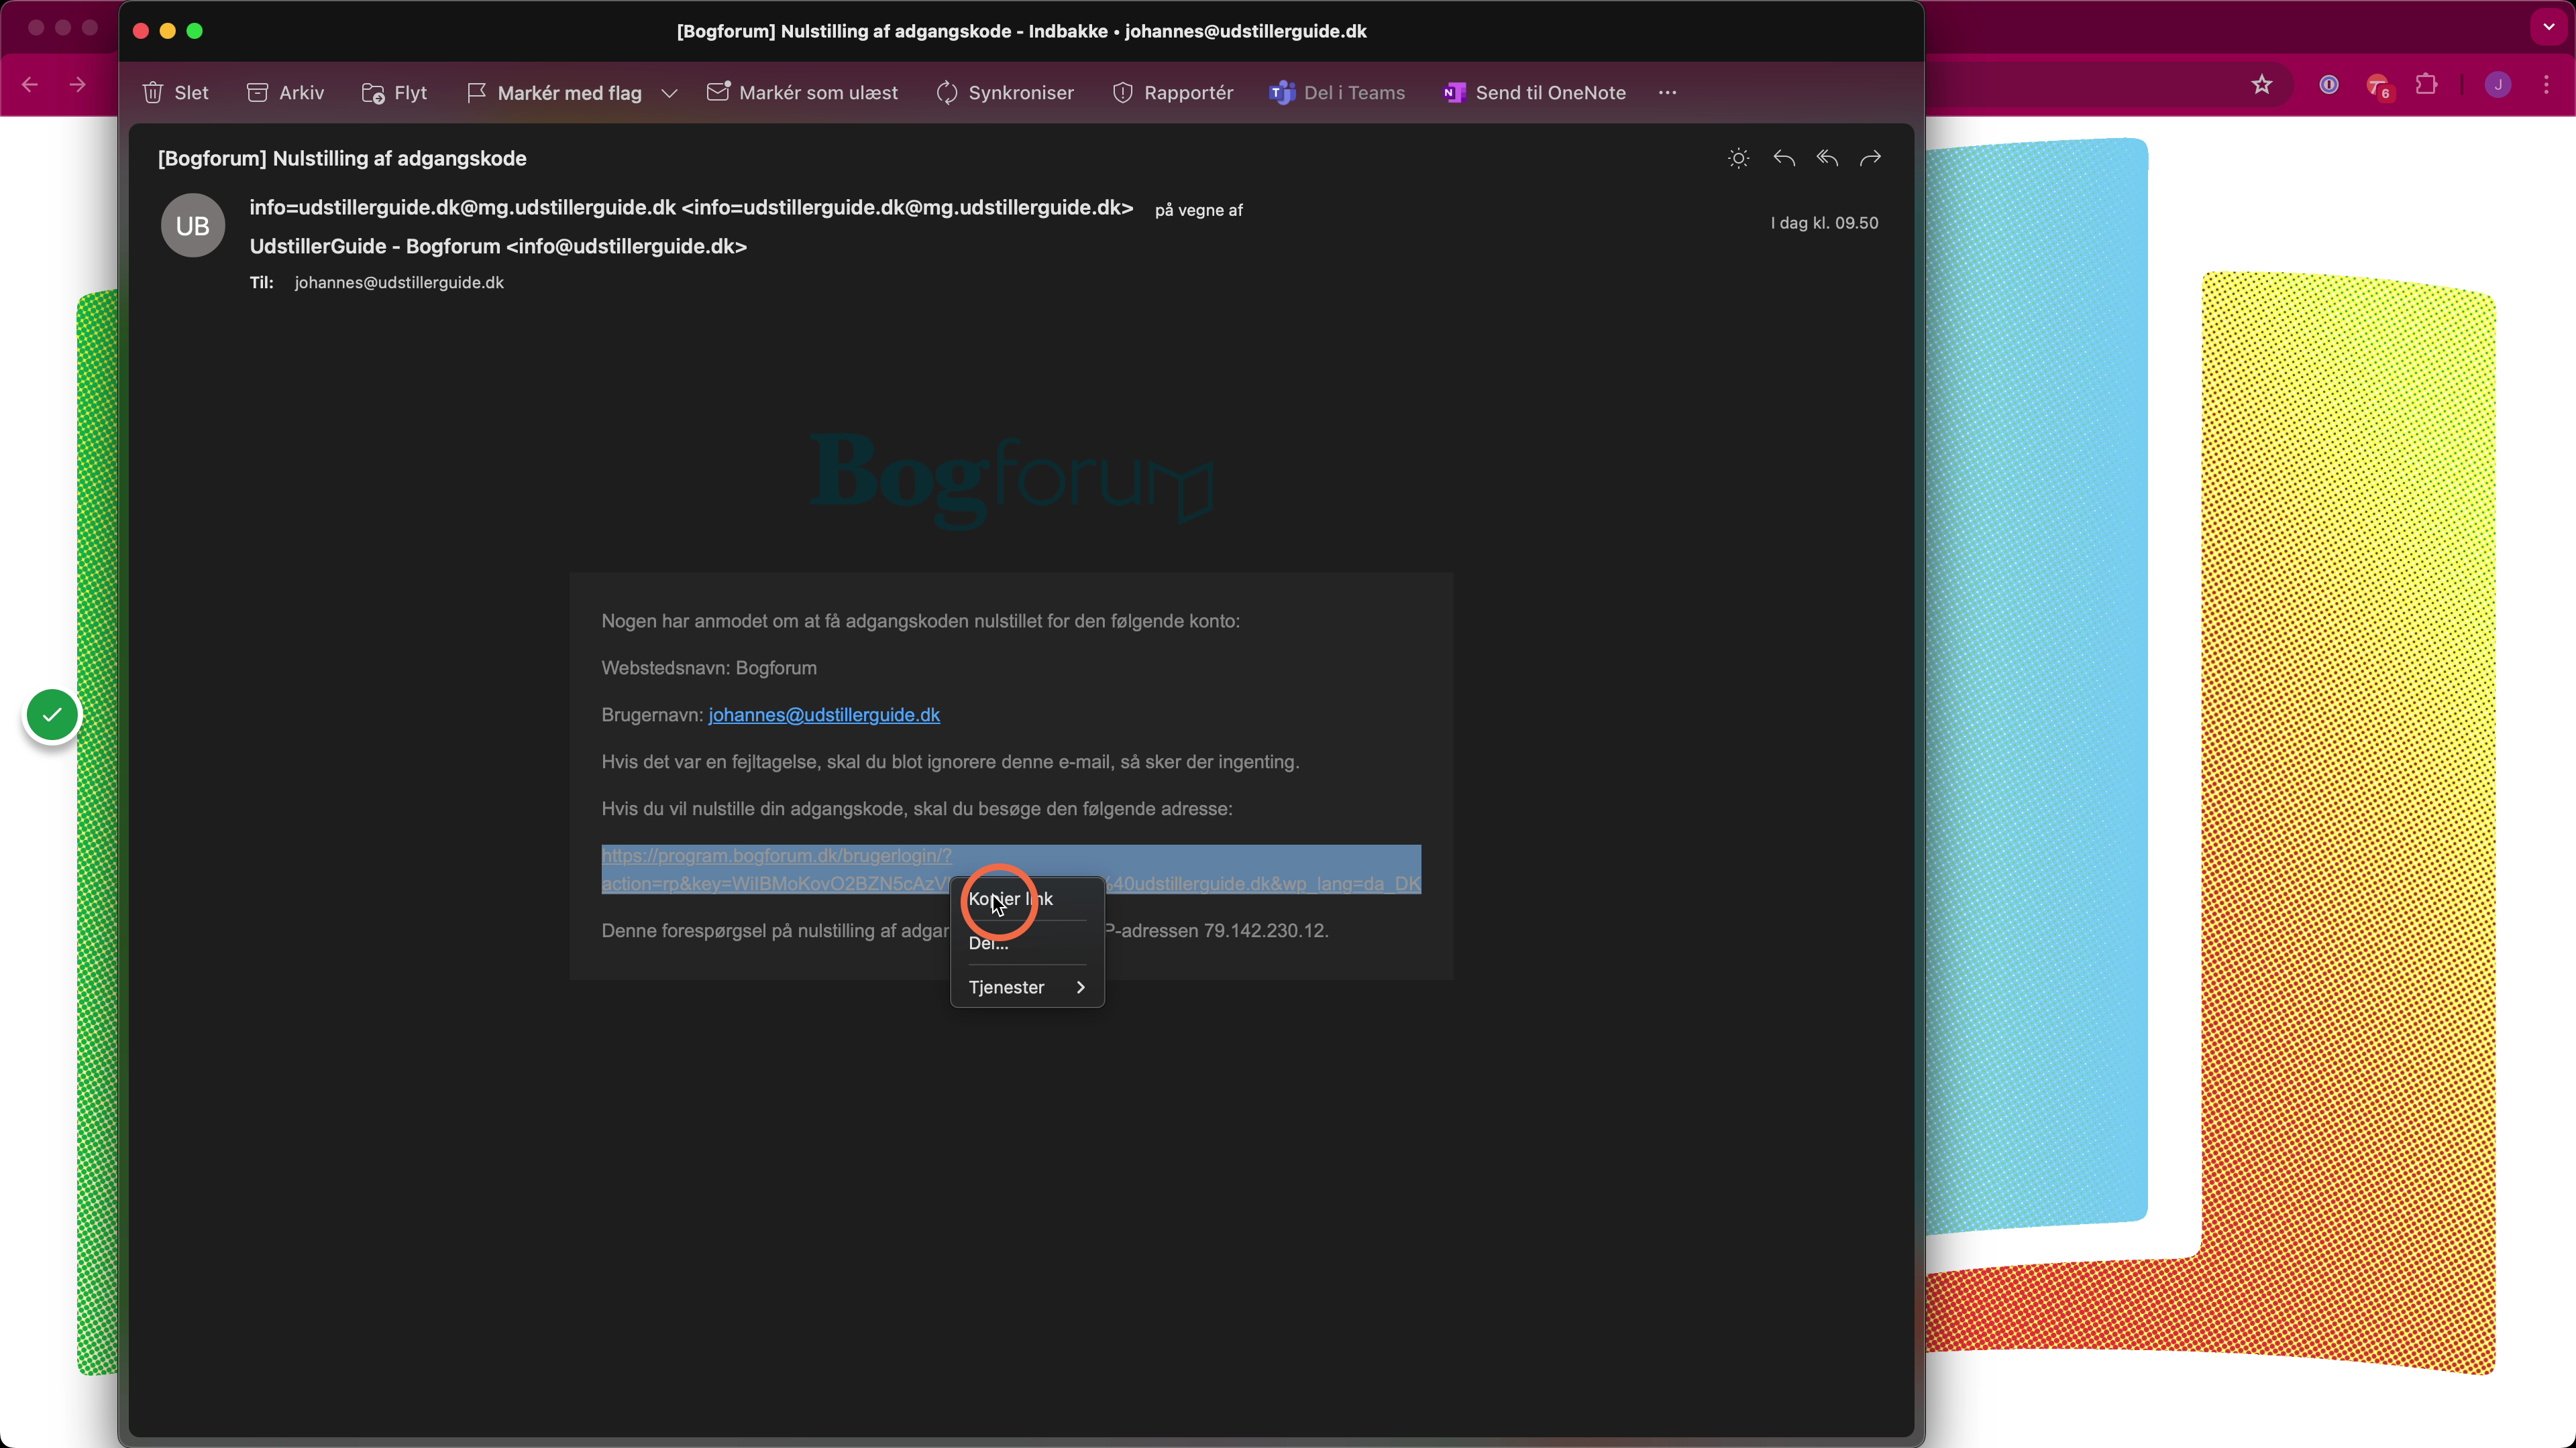Open the browser extensions puzzle icon

pos(2427,85)
